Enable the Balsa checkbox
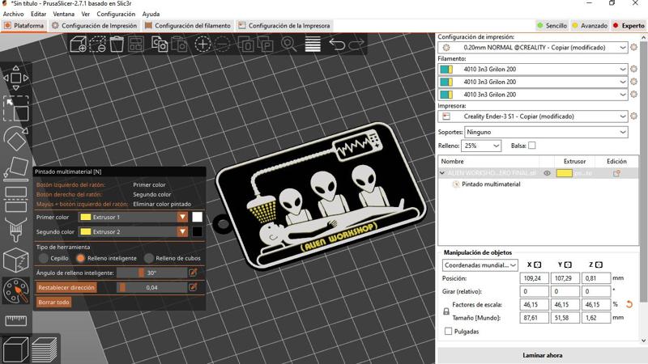Viewport: 648px width, 364px height. click(532, 146)
